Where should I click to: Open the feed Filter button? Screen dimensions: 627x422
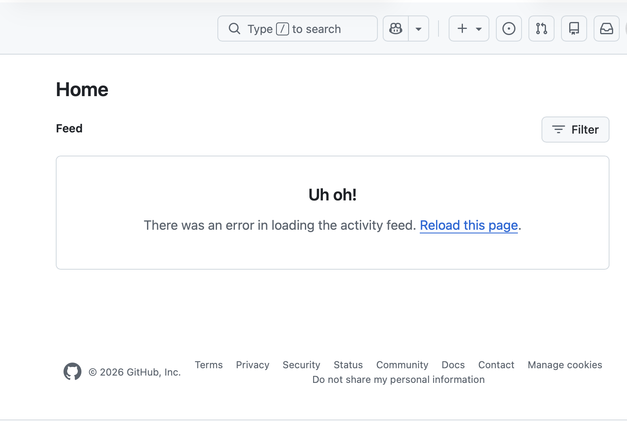pos(575,130)
